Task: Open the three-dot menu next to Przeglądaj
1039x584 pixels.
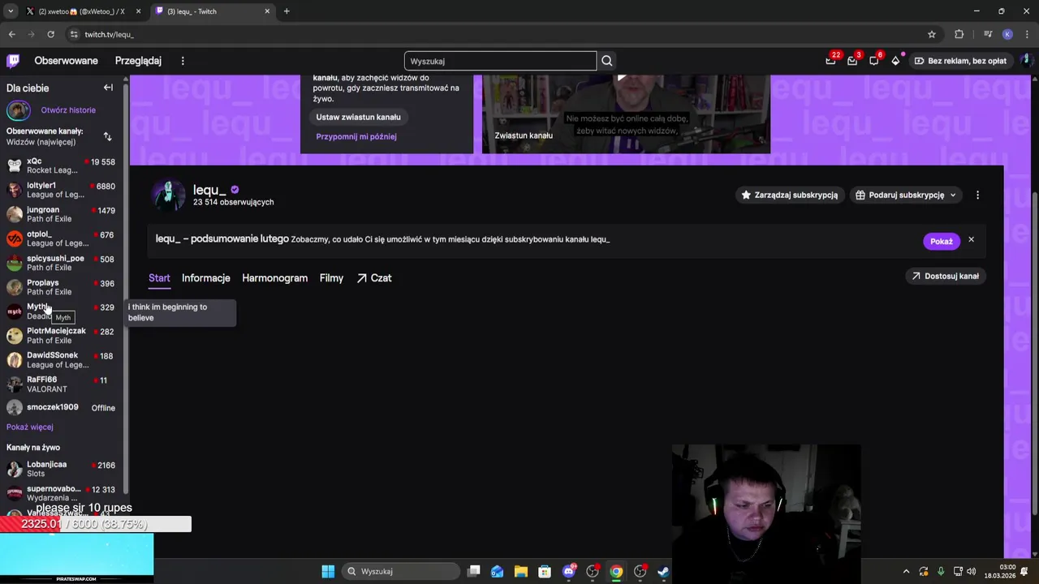Action: click(x=183, y=61)
